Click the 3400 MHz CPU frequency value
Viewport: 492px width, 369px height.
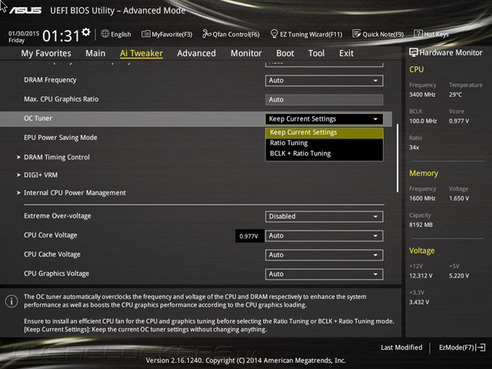[x=422, y=95]
